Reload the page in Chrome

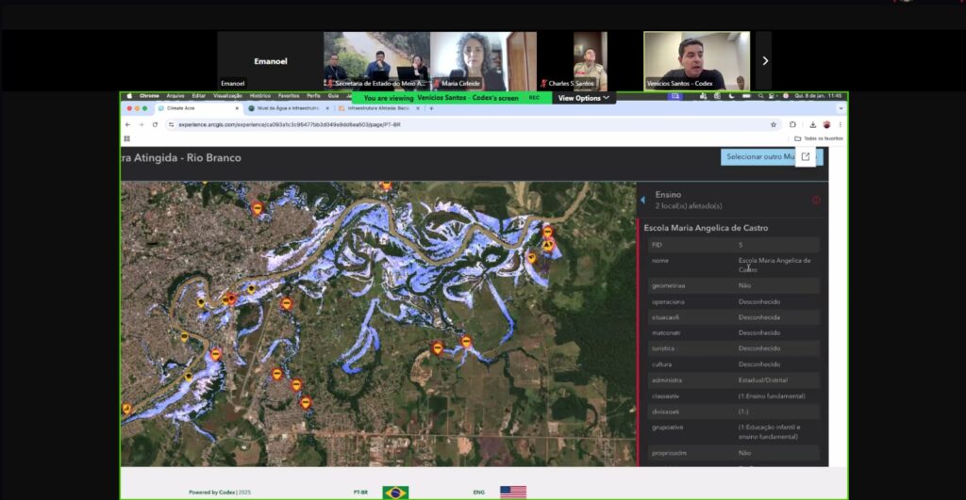pyautogui.click(x=155, y=124)
